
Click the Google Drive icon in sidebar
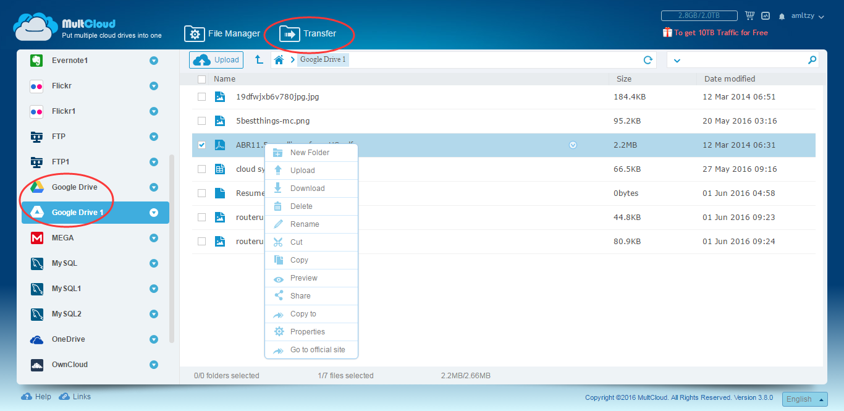click(x=36, y=187)
